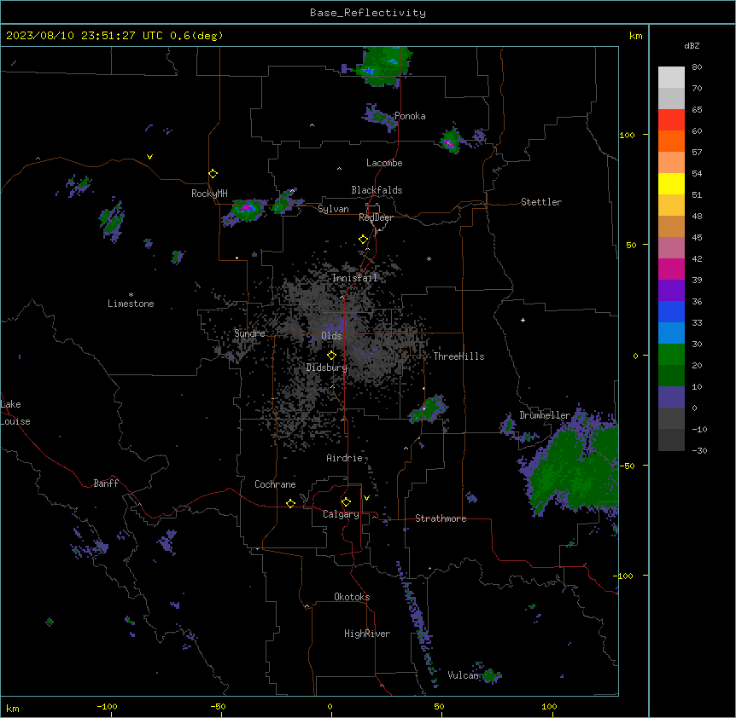Click the green 30 dBZ color swatch
This screenshot has width=736, height=718.
click(671, 355)
